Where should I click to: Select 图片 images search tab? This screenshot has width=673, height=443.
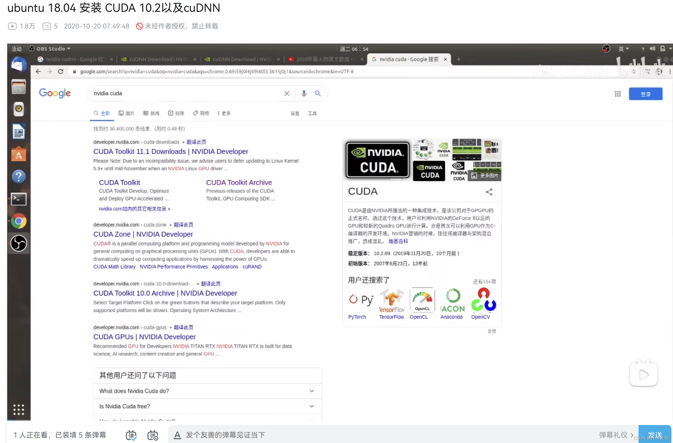click(x=126, y=113)
